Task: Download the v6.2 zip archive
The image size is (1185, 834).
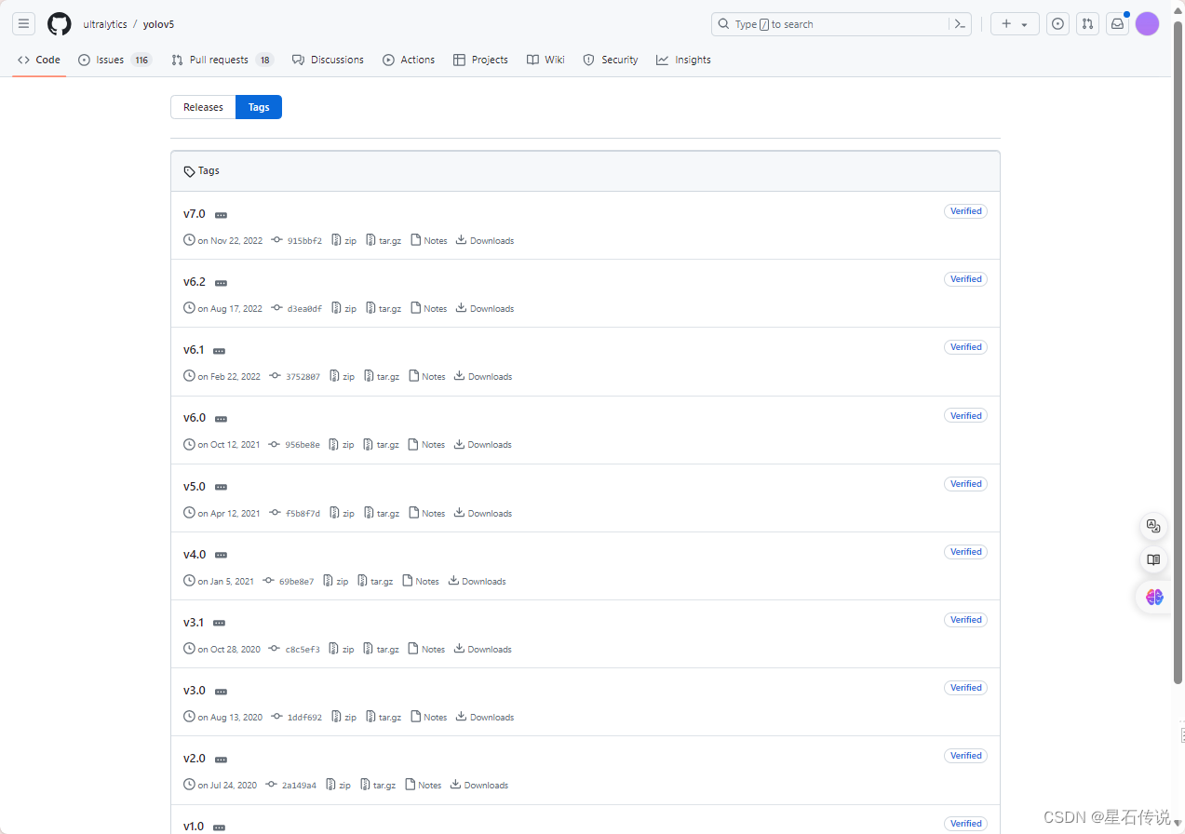Action: [x=343, y=308]
